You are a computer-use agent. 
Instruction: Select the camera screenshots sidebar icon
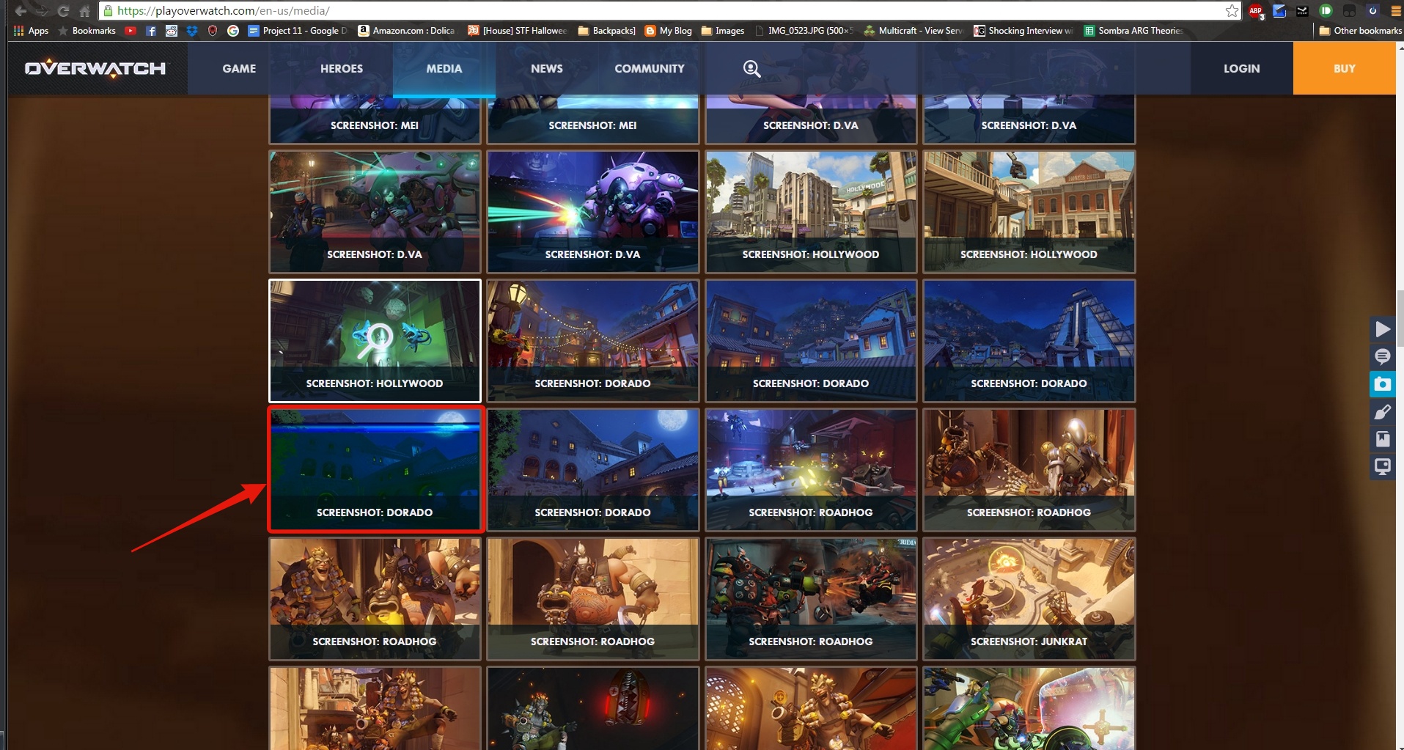click(x=1383, y=384)
